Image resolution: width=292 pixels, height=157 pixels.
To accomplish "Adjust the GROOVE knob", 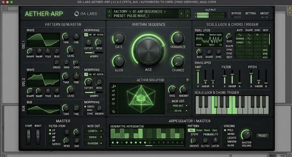I will [x=194, y=141].
